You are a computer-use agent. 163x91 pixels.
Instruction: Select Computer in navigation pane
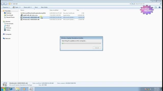(x=8, y=34)
